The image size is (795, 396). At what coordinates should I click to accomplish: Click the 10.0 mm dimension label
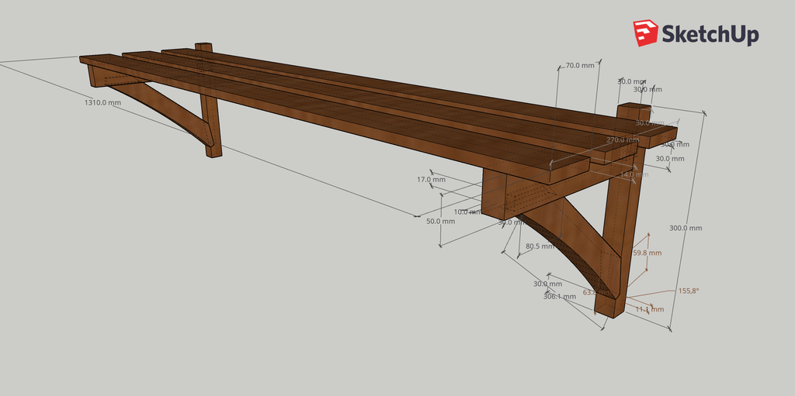pyautogui.click(x=467, y=212)
